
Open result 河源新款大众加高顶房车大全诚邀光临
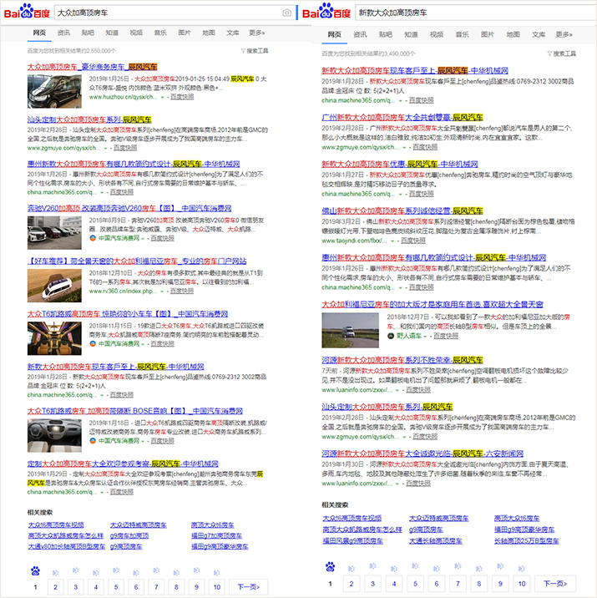(x=422, y=454)
